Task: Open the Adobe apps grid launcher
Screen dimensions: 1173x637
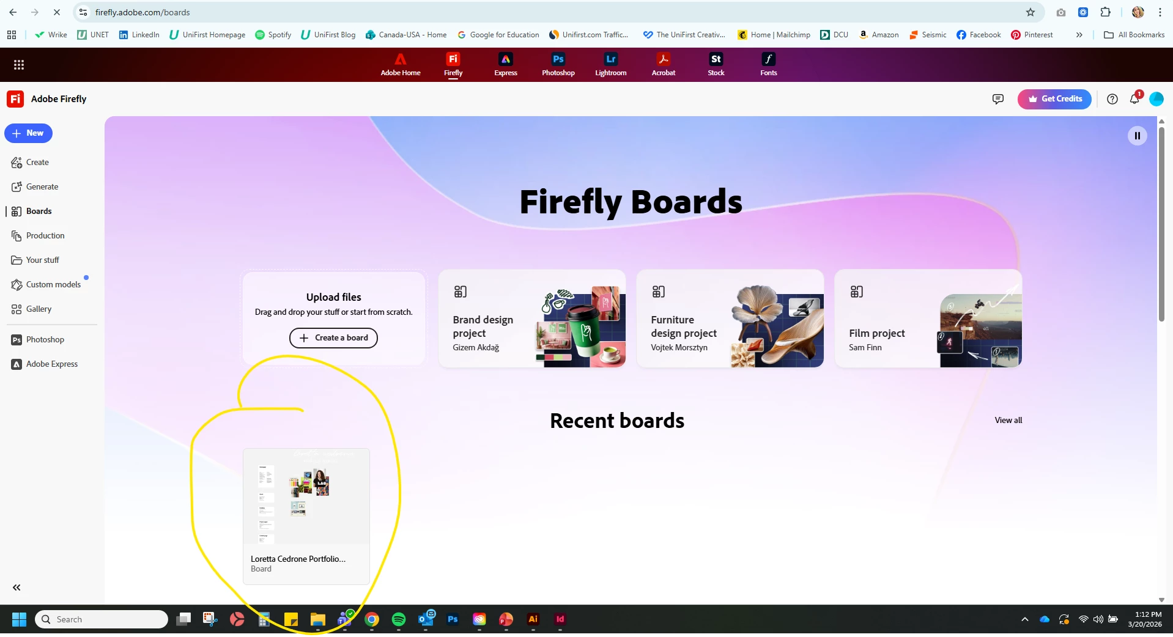Action: click(x=19, y=65)
